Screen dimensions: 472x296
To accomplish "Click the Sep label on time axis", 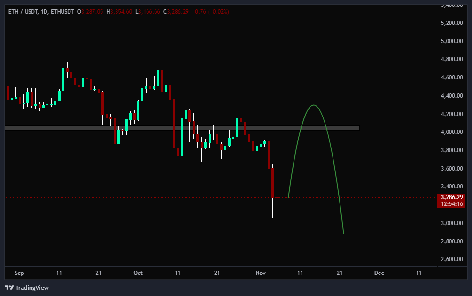I will (x=19, y=273).
